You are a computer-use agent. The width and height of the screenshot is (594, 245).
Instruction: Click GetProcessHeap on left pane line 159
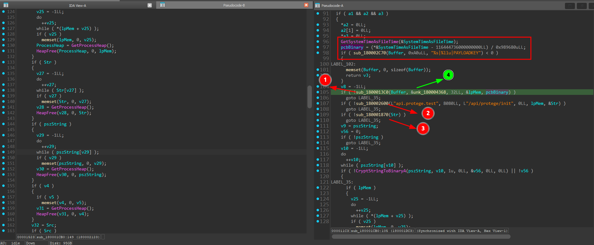(69, 208)
